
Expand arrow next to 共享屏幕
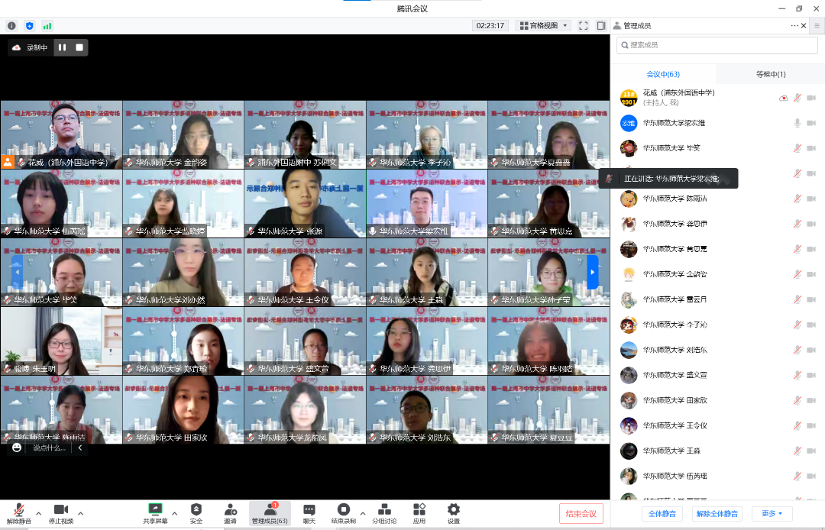174,512
